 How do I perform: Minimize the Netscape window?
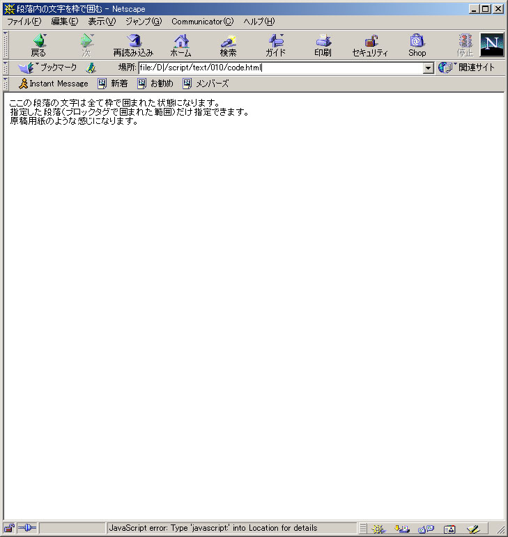pos(474,9)
